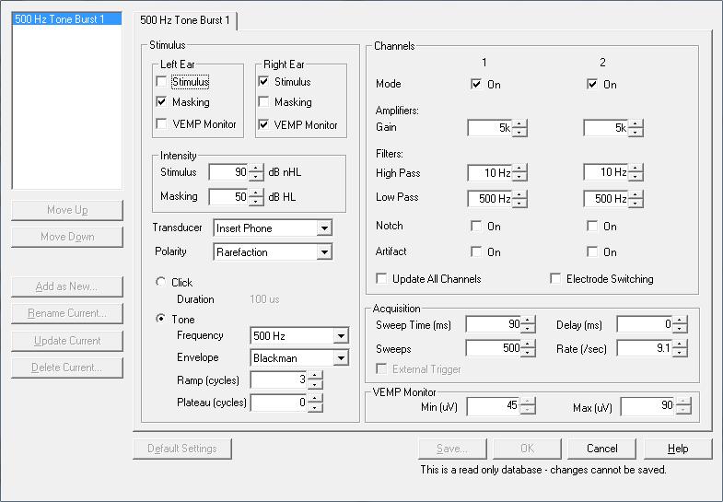This screenshot has width=723, height=502.
Task: Click the Delay (ms) input field
Action: coord(645,324)
